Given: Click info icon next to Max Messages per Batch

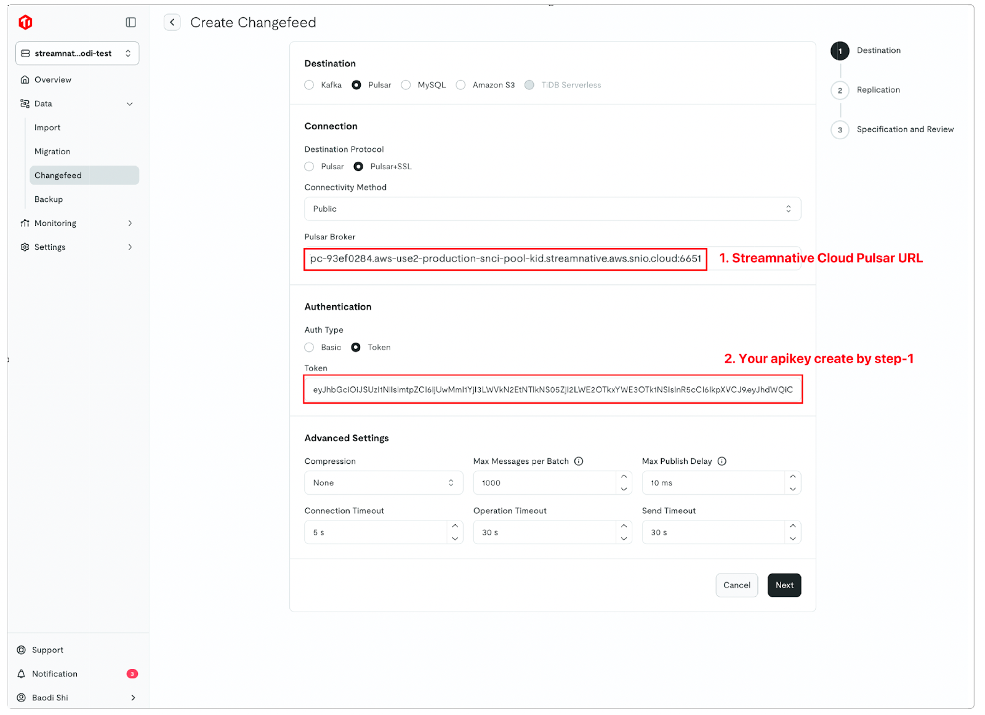Looking at the screenshot, I should tap(579, 461).
